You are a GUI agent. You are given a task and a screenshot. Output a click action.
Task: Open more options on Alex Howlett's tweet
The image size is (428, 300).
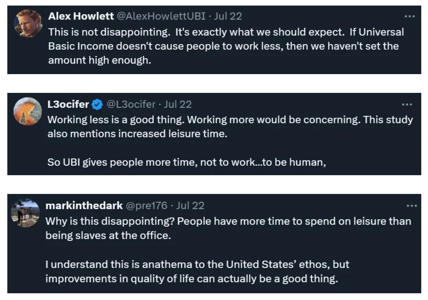[410, 16]
